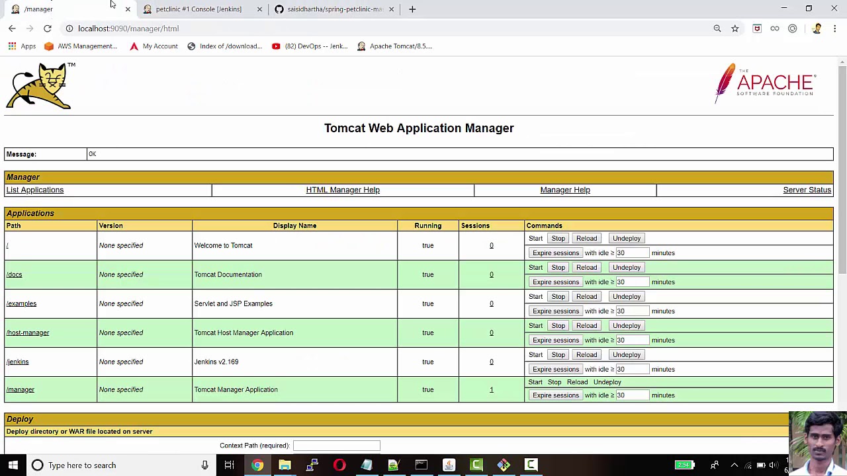Undeploy the /examples application
Viewport: 847px width, 476px height.
tap(626, 297)
